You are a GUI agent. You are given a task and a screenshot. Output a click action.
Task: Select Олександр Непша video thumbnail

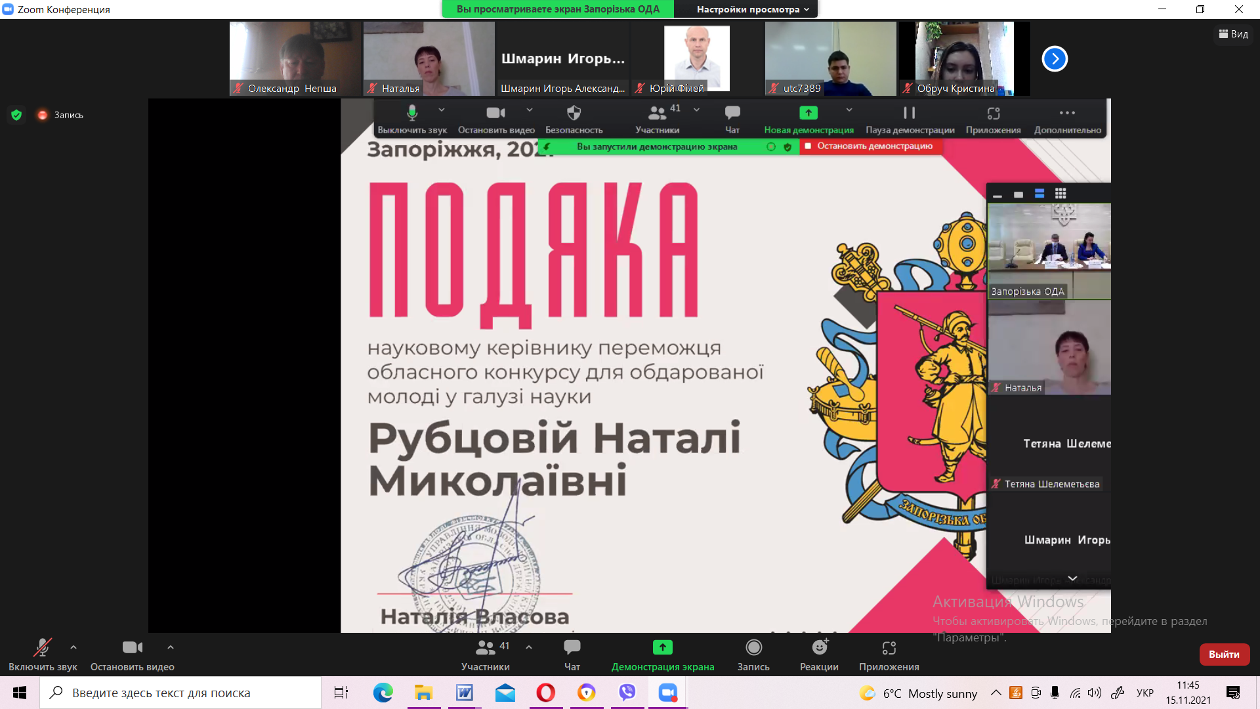point(295,58)
